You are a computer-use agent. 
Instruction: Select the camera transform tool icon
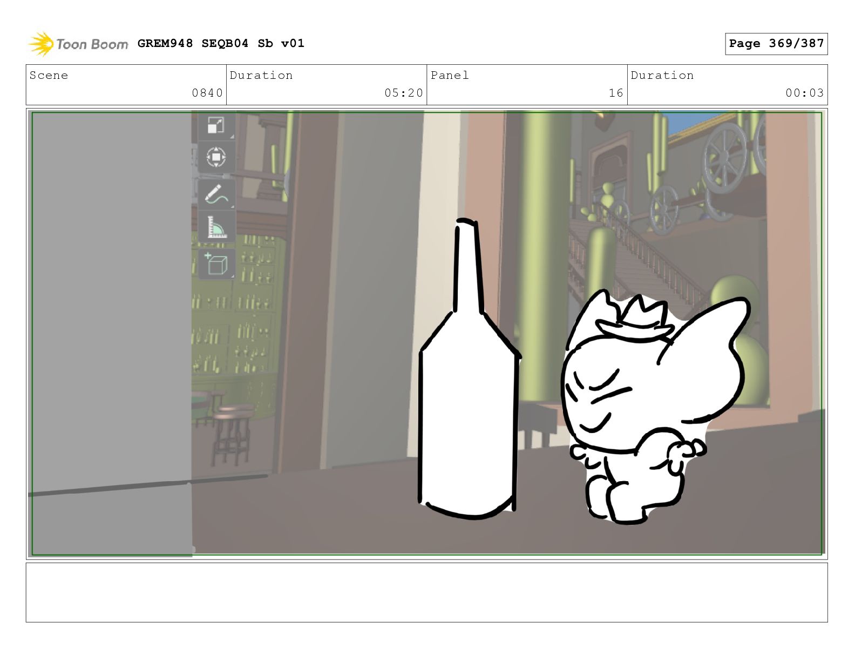coord(216,157)
